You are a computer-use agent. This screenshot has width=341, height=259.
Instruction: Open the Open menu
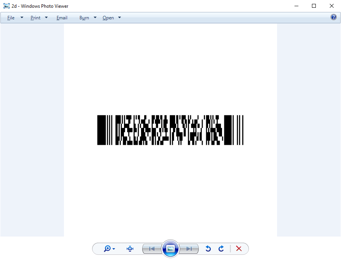point(107,17)
